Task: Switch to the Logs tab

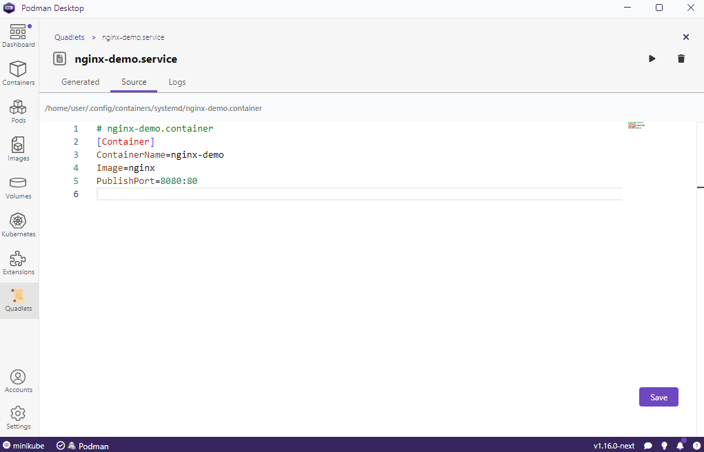Action: pos(177,82)
